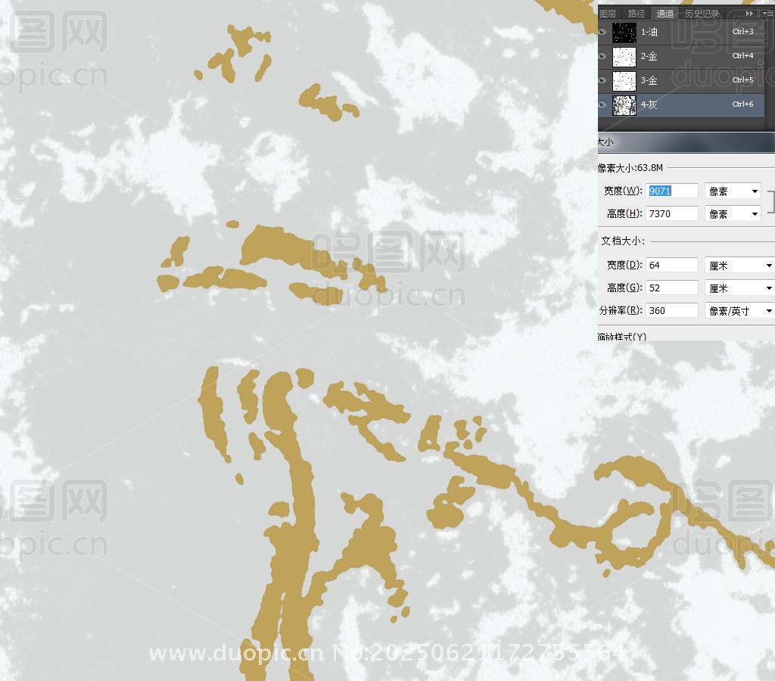Open the channels panel flyout menu icon
775x681 pixels.
tap(767, 14)
